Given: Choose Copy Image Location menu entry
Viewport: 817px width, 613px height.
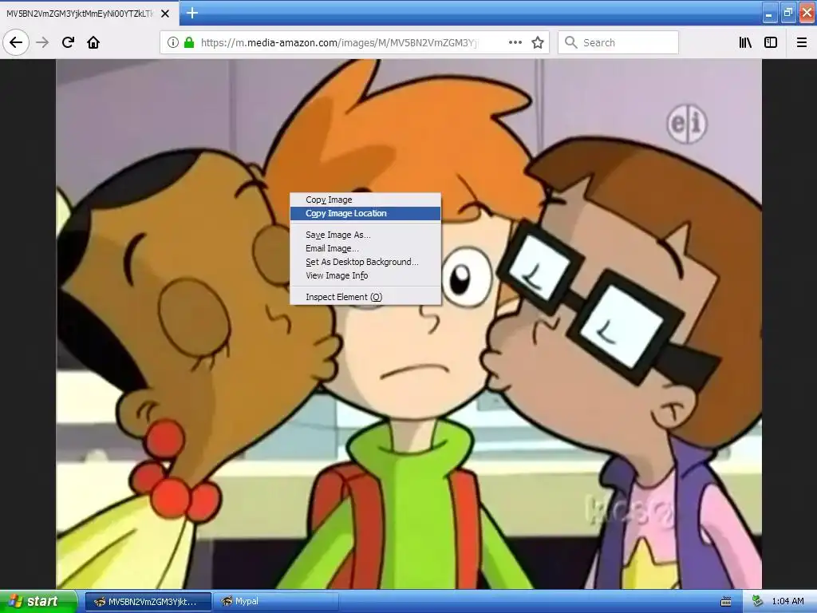Looking at the screenshot, I should [365, 213].
